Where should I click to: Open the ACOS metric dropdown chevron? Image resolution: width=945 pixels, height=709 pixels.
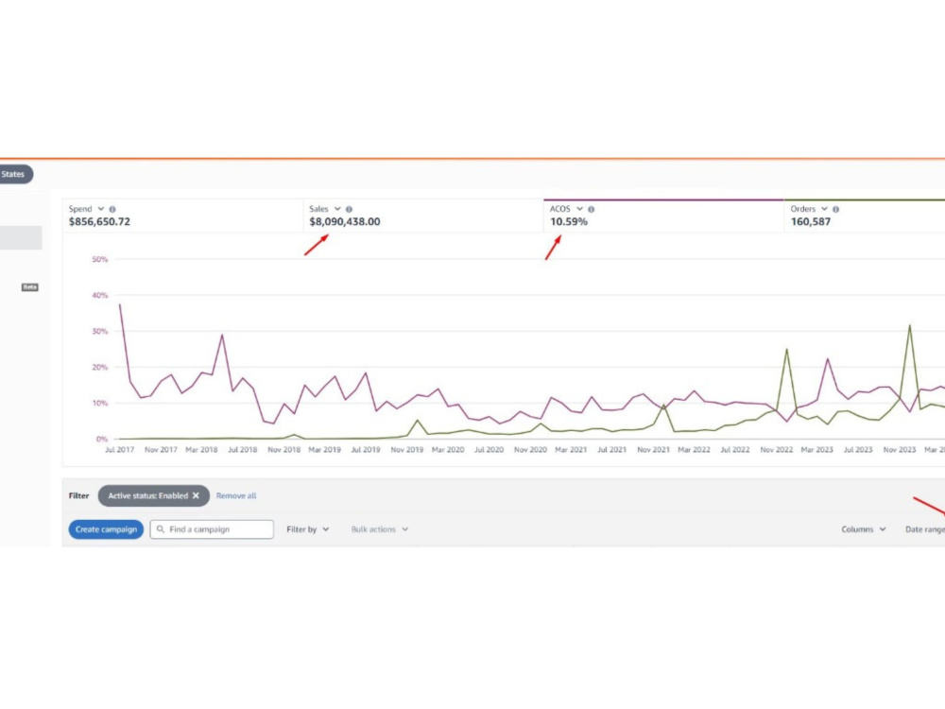[x=580, y=209]
